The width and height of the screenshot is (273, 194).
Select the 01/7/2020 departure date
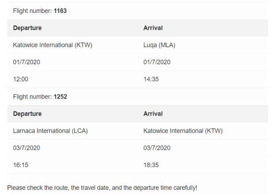pos(26,62)
